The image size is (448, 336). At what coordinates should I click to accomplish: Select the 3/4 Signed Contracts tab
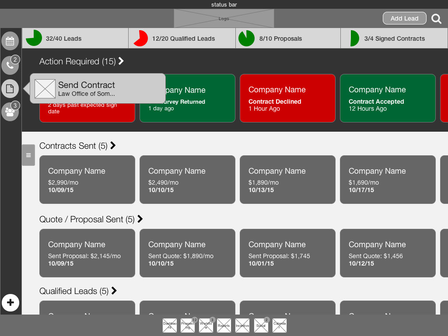click(394, 38)
